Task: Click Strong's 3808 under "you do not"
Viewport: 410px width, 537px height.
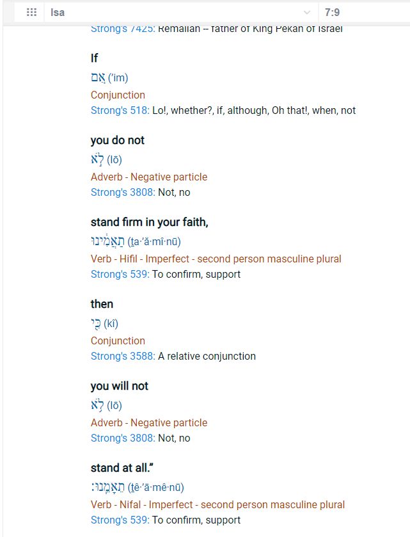Action: pos(122,192)
